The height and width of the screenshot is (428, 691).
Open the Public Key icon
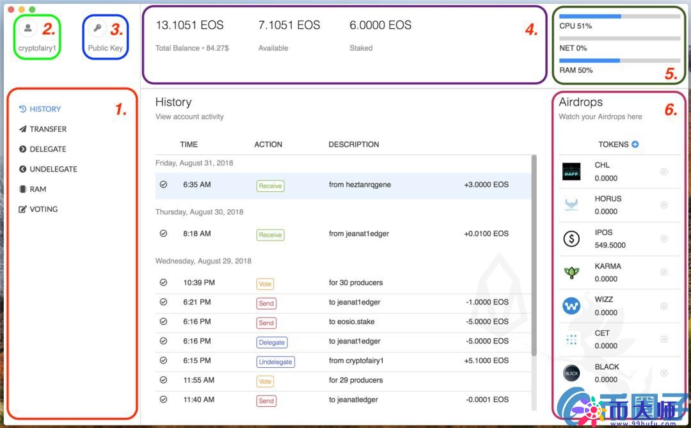click(97, 28)
